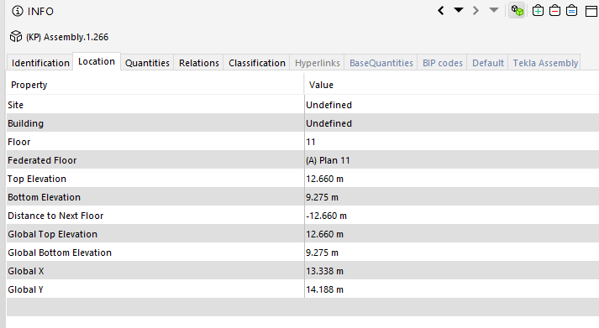Switch to the Quantities tab

pos(147,63)
